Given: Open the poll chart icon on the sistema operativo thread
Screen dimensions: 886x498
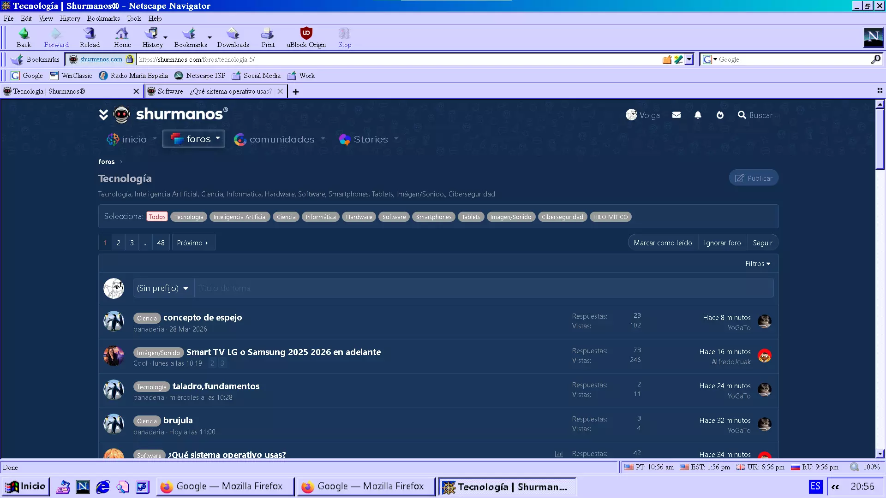Looking at the screenshot, I should click(x=559, y=454).
